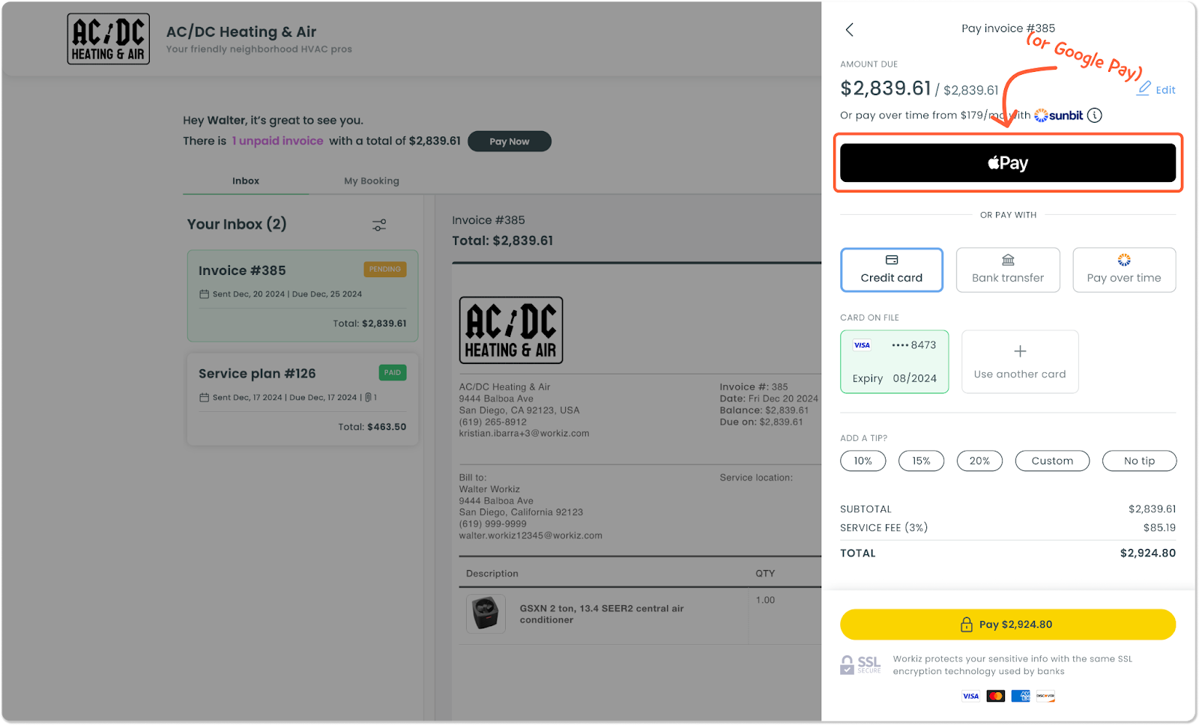Click the Edit pencil icon
The width and height of the screenshot is (1199, 725).
pos(1144,89)
